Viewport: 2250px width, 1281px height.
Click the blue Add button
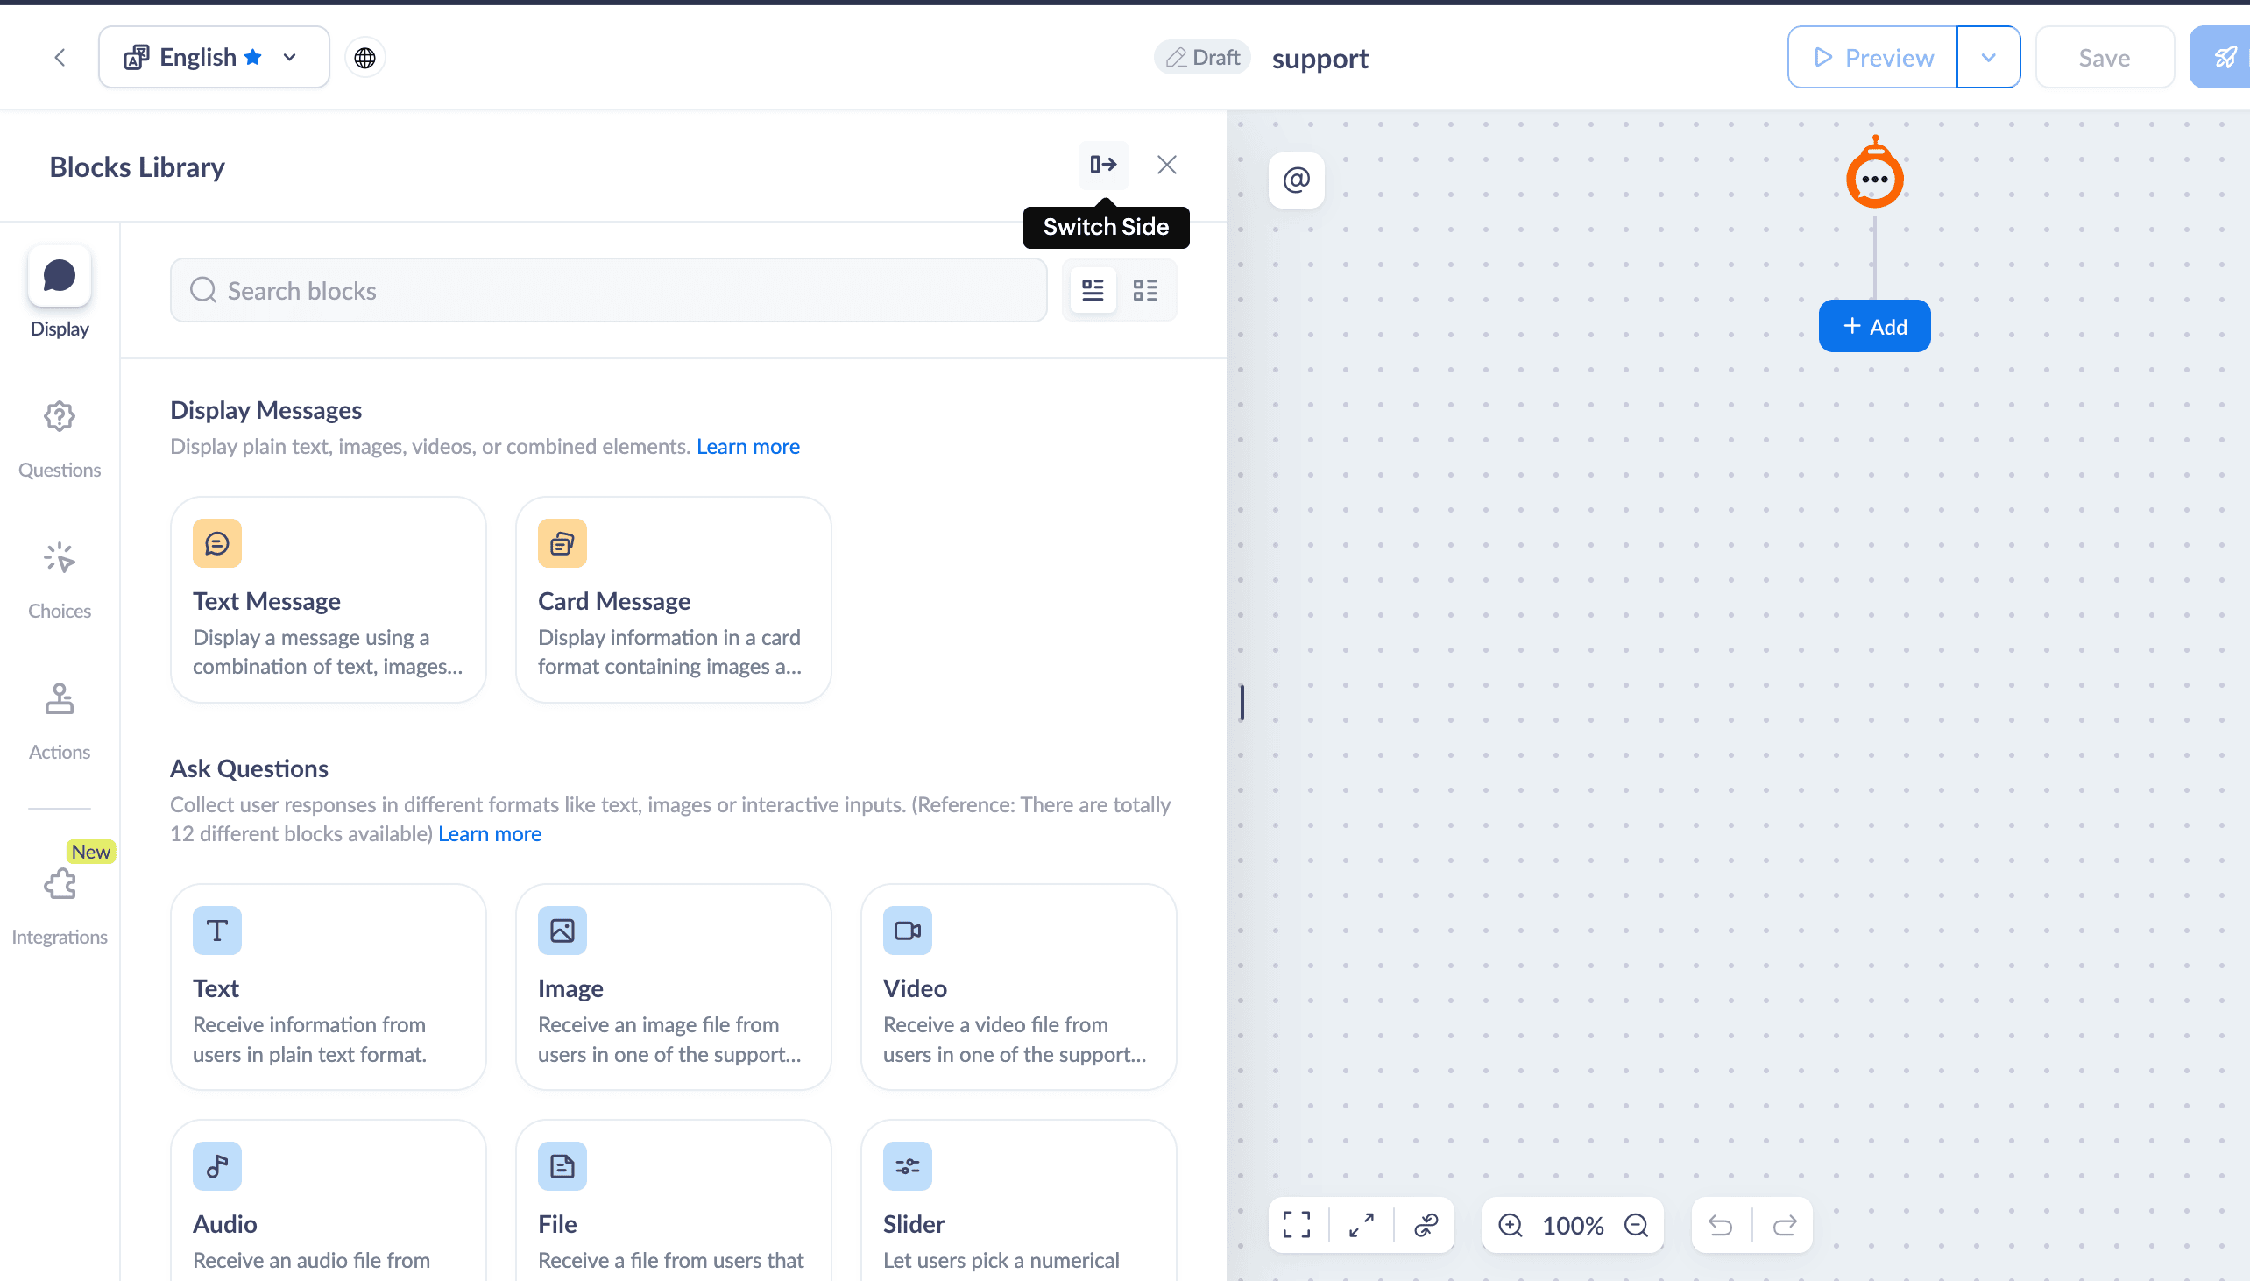pyautogui.click(x=1873, y=327)
